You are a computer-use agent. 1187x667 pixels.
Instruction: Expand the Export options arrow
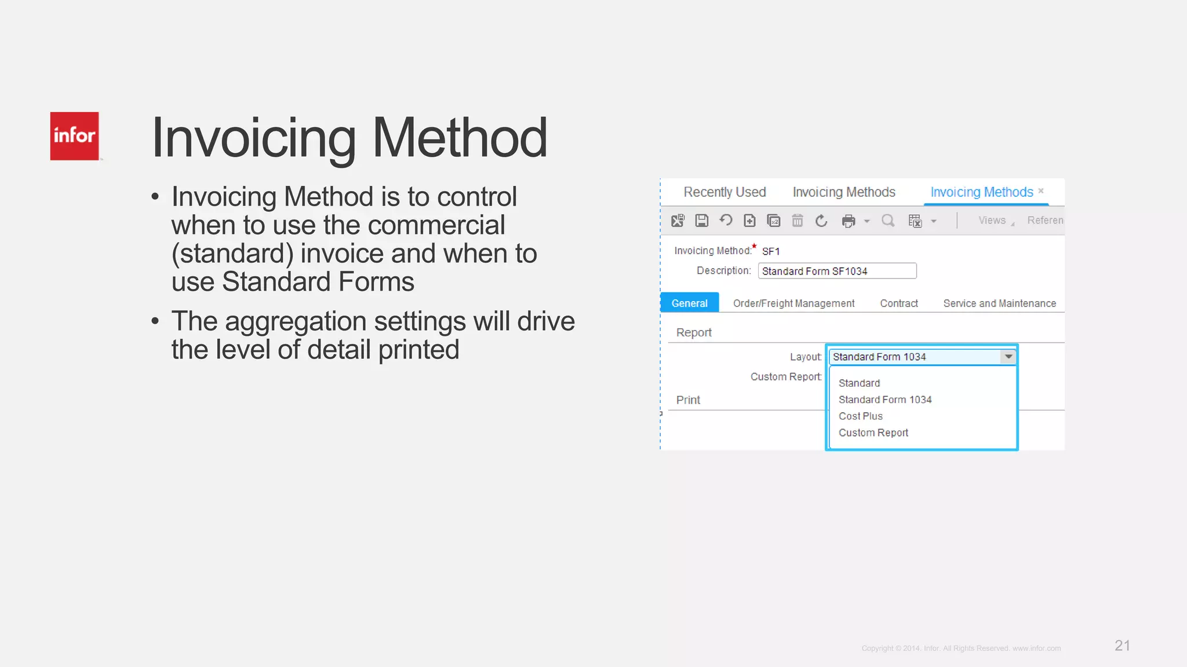pyautogui.click(x=934, y=221)
